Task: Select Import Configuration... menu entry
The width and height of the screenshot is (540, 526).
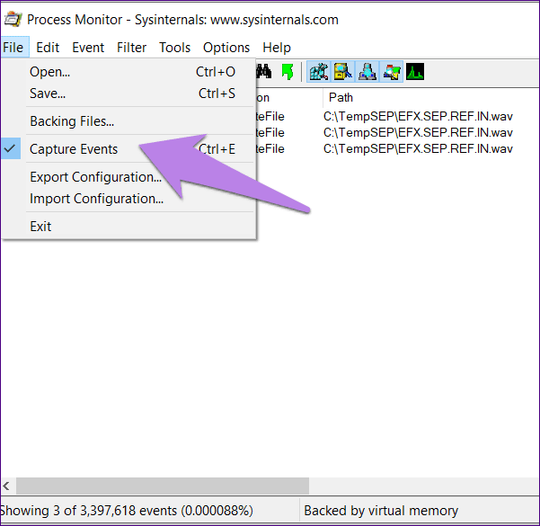Action: click(x=128, y=199)
